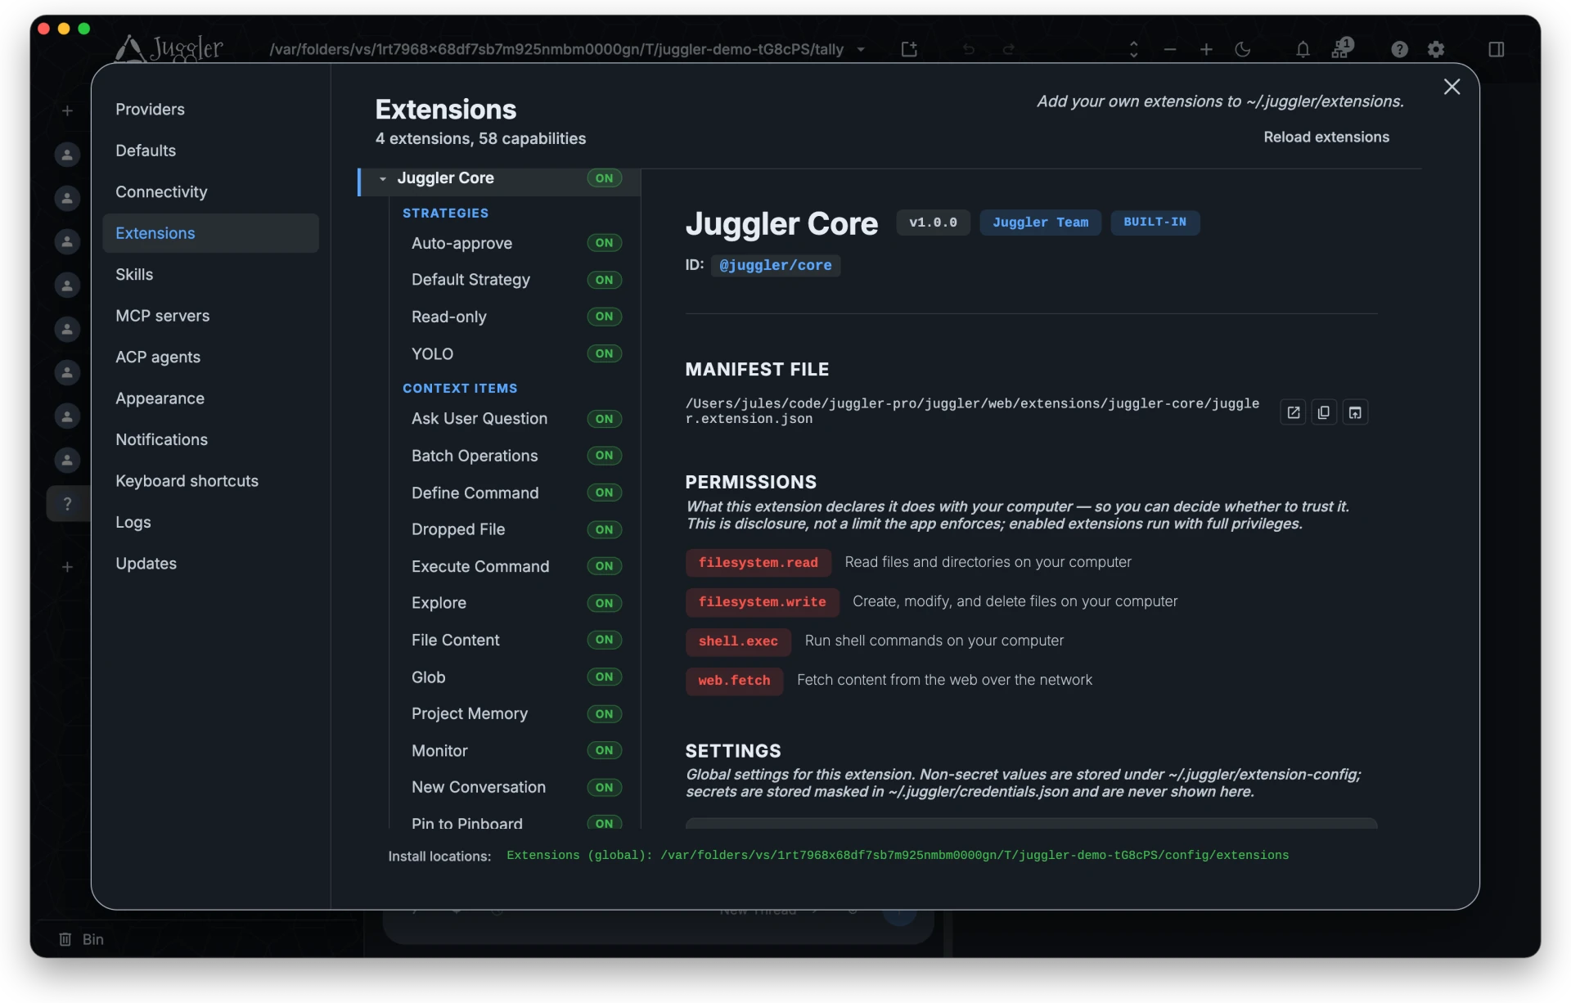Click the shell.exec permission tag

(x=738, y=641)
